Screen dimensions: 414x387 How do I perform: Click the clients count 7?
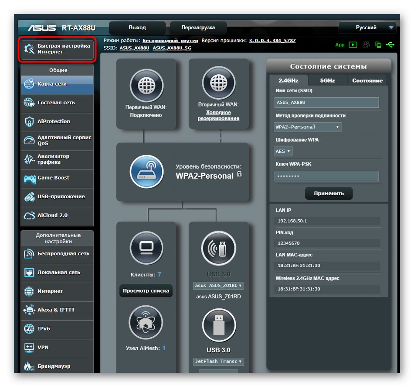[x=159, y=274]
